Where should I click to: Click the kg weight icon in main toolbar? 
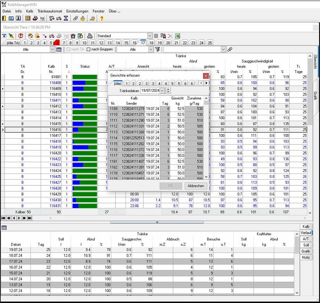point(42,18)
